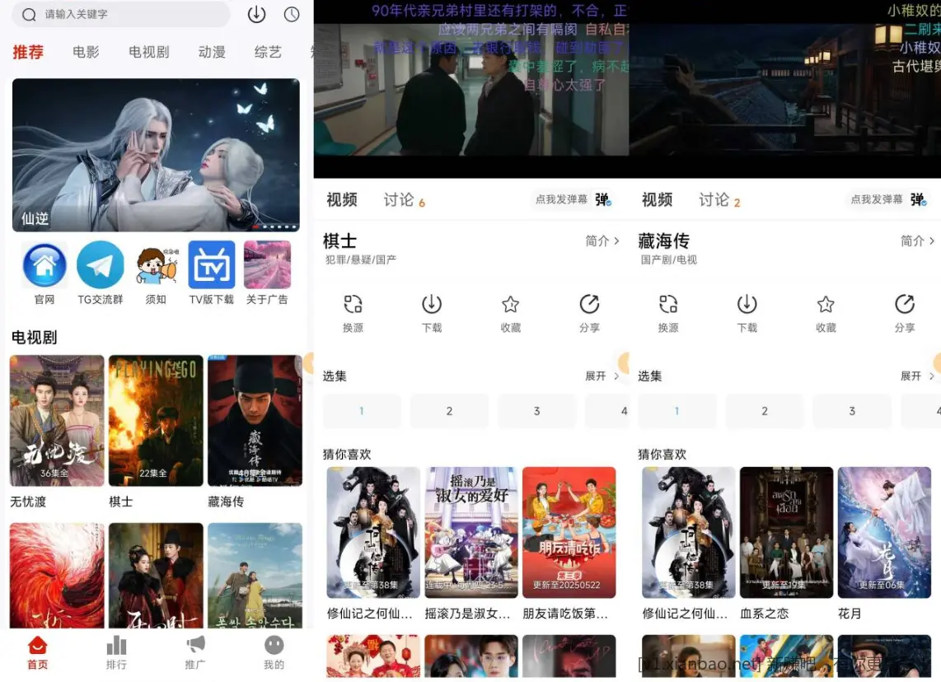Click the 犯罪/悬疑/国产 genre text

361,259
